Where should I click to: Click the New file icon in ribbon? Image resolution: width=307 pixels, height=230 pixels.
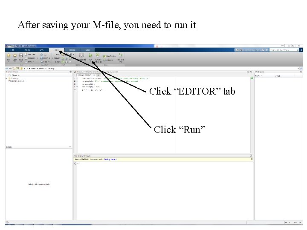[x=9, y=55]
